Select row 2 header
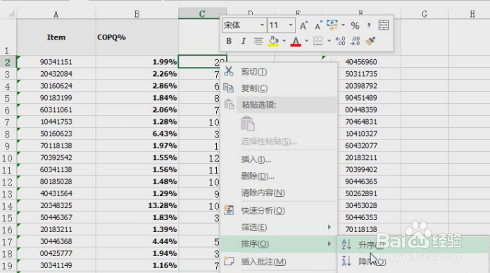Screen dimensions: 490x273 pos(8,62)
